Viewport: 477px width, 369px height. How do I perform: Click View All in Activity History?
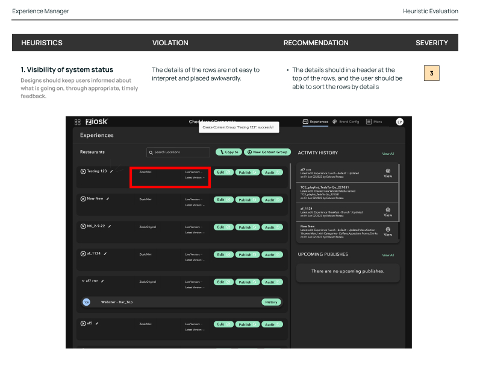point(388,154)
